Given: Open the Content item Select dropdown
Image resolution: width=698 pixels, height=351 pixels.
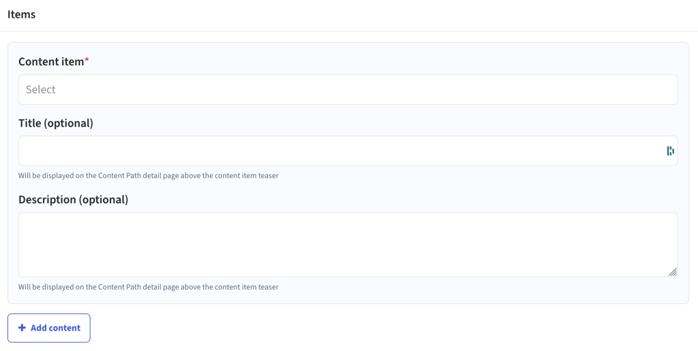Looking at the screenshot, I should pos(348,89).
